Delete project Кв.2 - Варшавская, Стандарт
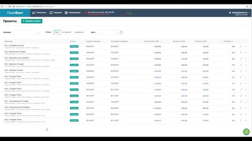The image size is (252, 141). click(246, 52)
